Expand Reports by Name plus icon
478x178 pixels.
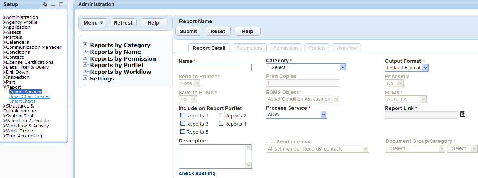pyautogui.click(x=85, y=51)
